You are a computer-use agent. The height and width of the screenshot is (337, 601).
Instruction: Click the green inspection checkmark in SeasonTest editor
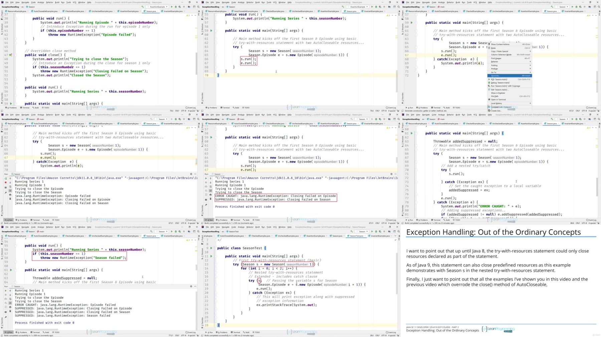[x=395, y=240]
